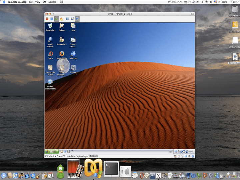Screen dimensions: 240x180
Task: Open the Parallels Desktop application menu
Action: 18,2
